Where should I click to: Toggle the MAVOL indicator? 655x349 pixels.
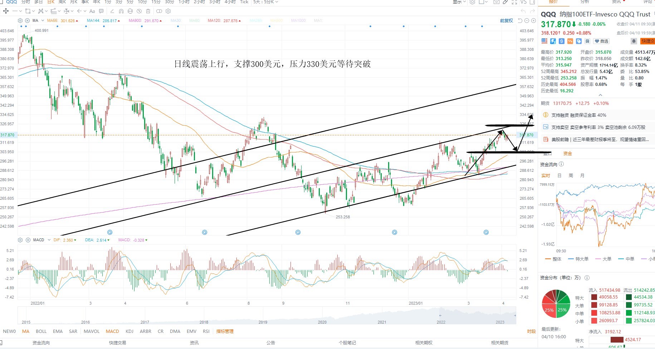click(x=92, y=331)
